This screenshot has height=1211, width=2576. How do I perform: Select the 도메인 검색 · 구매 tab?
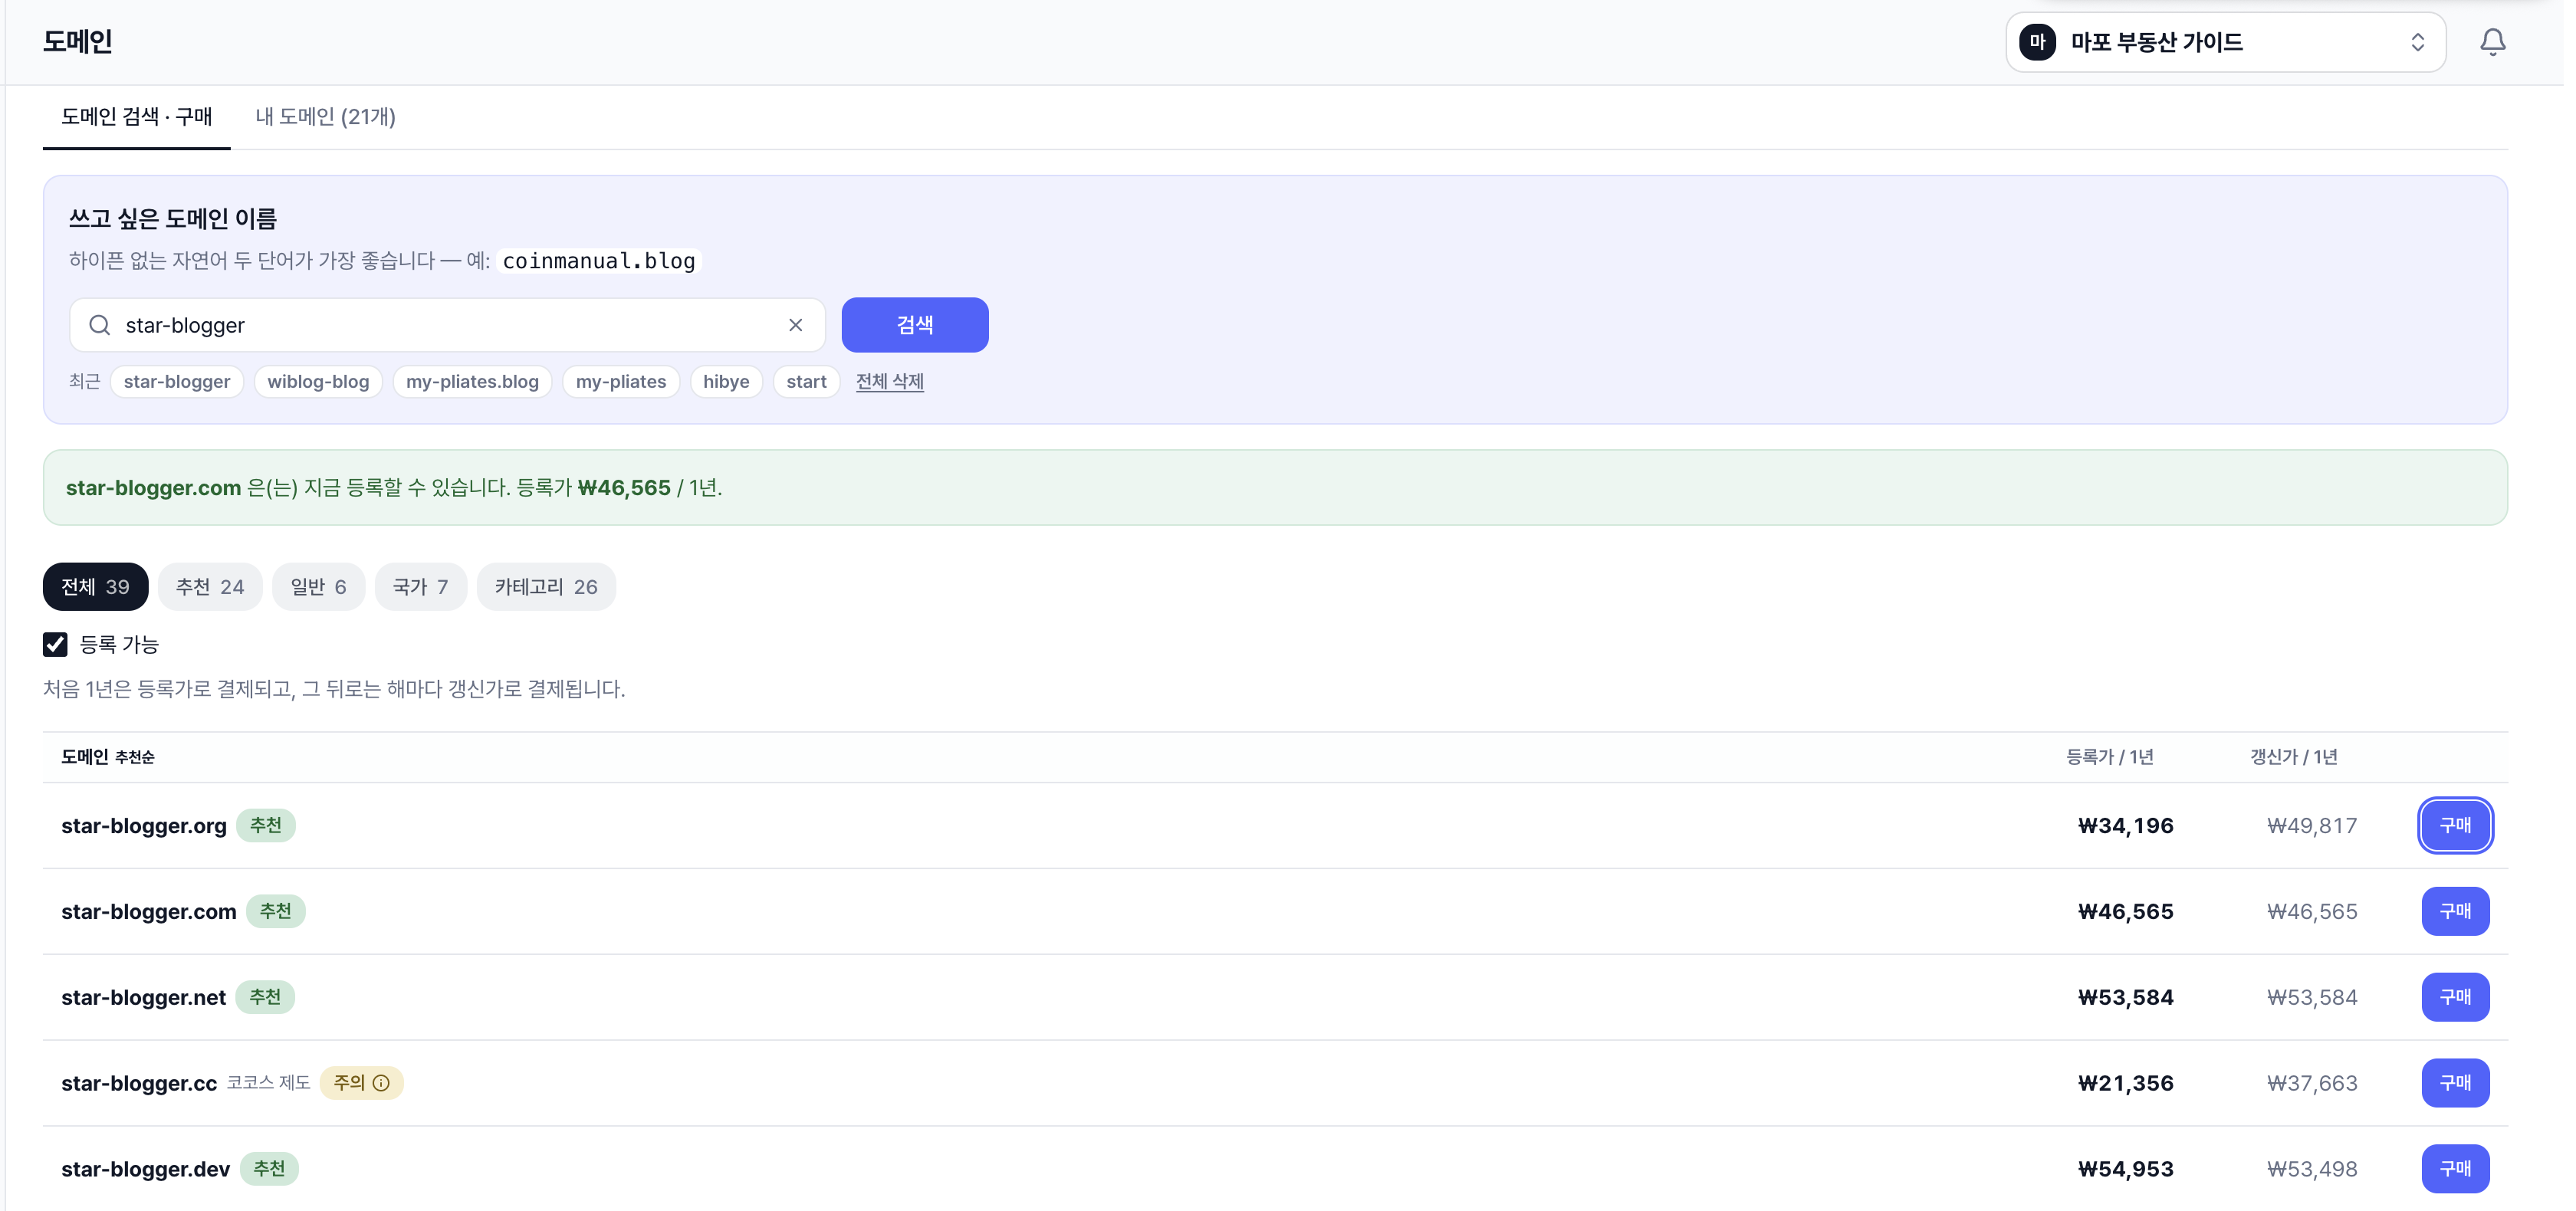tap(137, 117)
